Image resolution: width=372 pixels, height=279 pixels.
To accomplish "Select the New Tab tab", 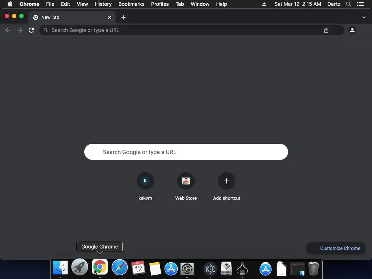I will click(x=72, y=17).
